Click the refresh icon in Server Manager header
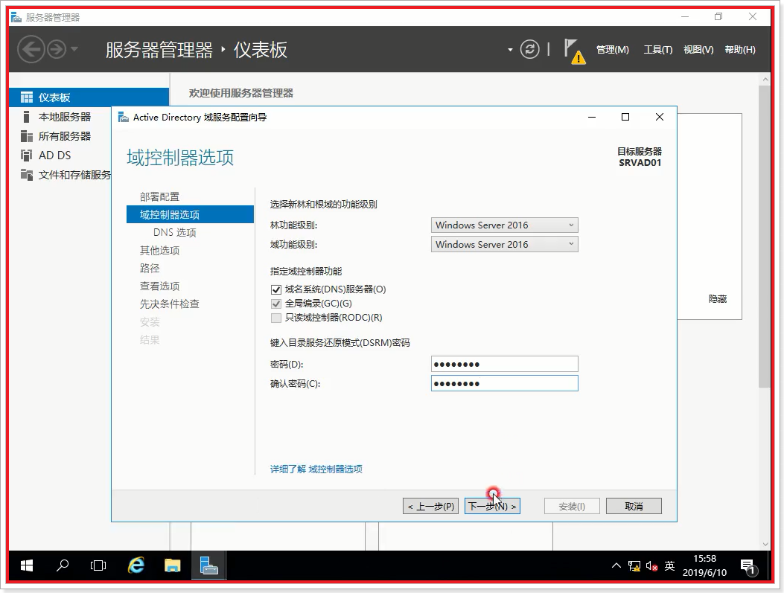The height and width of the screenshot is (593, 784). [530, 49]
